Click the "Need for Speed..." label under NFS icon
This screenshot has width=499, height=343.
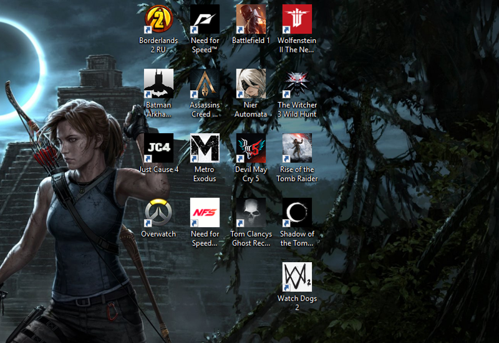(205, 238)
